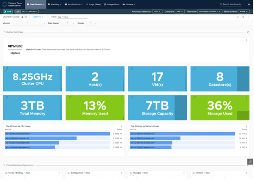The image size is (254, 180).
Task: Open options menu for Top 10 Hosts by CPU Usage
Action: click(x=122, y=126)
